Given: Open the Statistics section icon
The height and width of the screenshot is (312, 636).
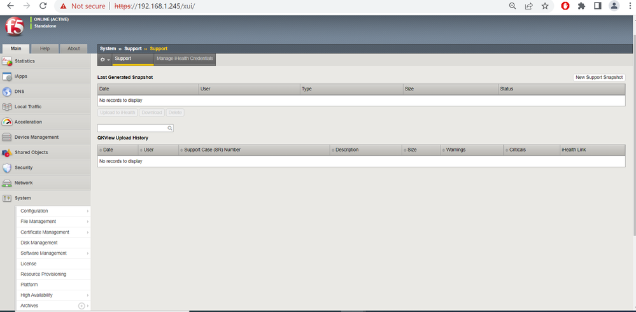Looking at the screenshot, I should coord(7,61).
